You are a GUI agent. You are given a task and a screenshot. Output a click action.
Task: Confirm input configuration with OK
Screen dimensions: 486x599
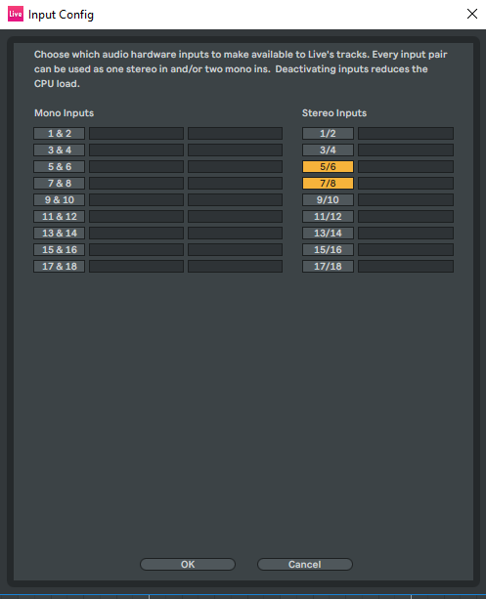[x=188, y=564]
